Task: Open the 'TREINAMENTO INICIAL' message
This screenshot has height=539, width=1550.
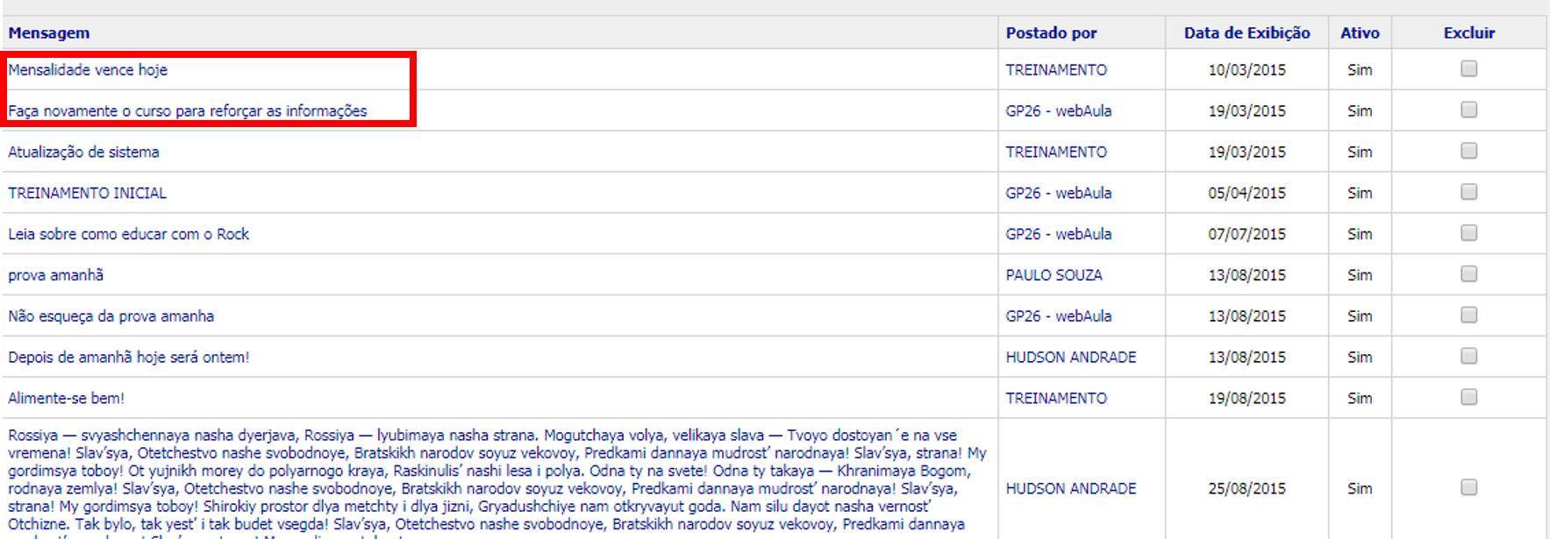Action: (87, 193)
